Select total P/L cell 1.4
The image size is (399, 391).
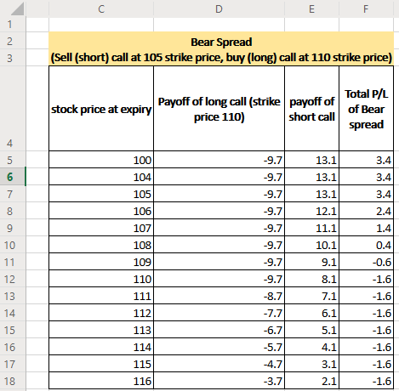pyautogui.click(x=366, y=228)
